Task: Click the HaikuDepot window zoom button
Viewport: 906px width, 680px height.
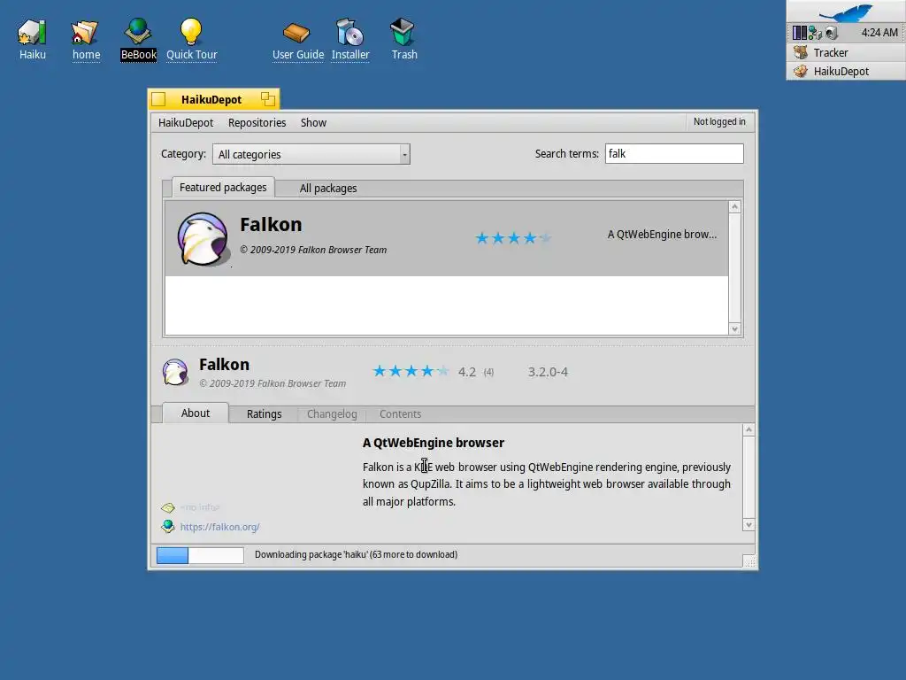Action: [267, 99]
